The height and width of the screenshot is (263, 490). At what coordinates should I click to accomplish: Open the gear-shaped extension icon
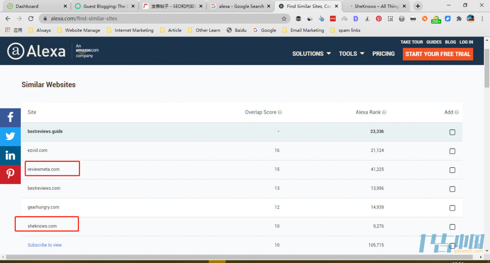pos(402,18)
